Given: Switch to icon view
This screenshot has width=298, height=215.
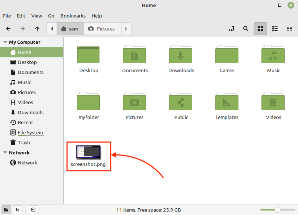Looking at the screenshot, I should point(260,29).
